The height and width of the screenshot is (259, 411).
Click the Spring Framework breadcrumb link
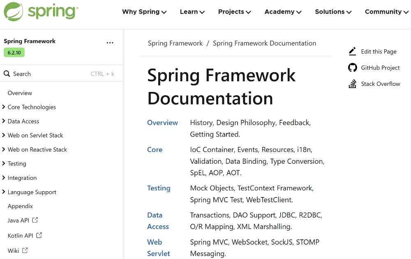pos(175,43)
